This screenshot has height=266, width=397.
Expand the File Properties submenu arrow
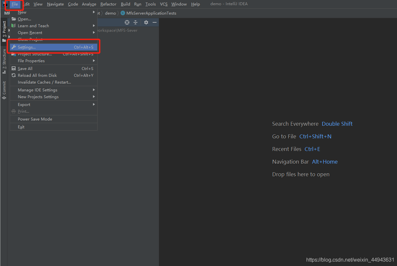94,61
